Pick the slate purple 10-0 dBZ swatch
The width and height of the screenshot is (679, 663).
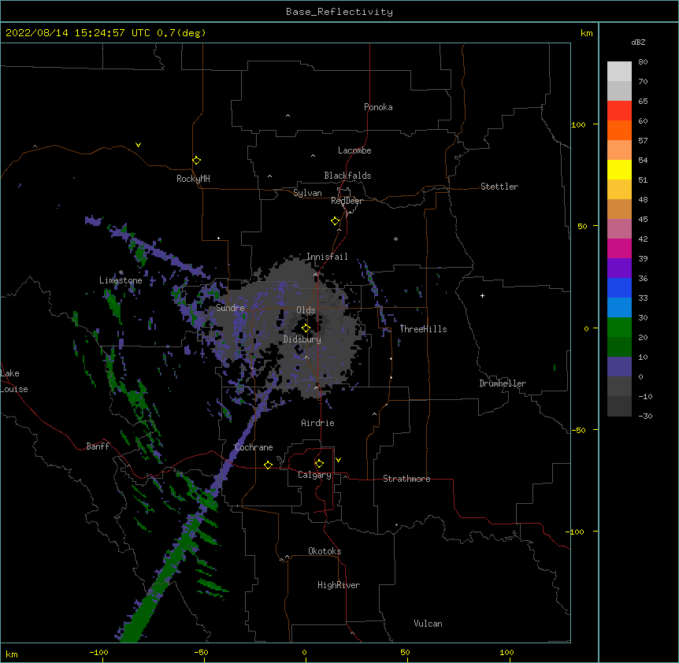[x=619, y=367]
